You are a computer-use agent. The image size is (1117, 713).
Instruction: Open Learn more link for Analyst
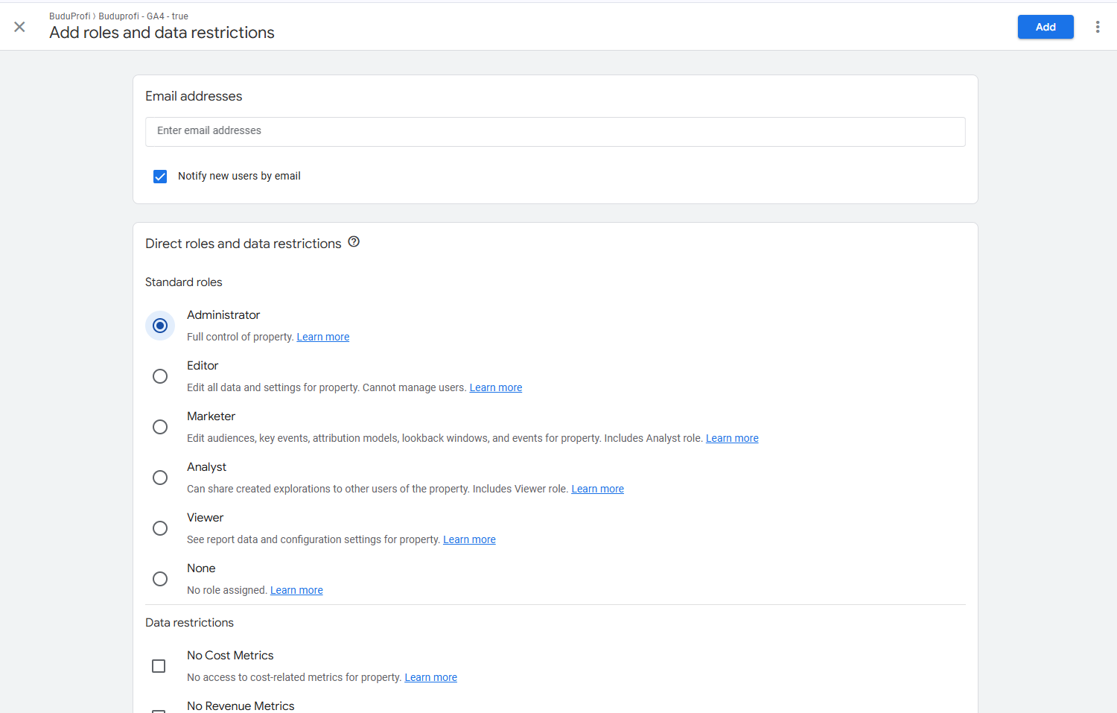(x=597, y=489)
